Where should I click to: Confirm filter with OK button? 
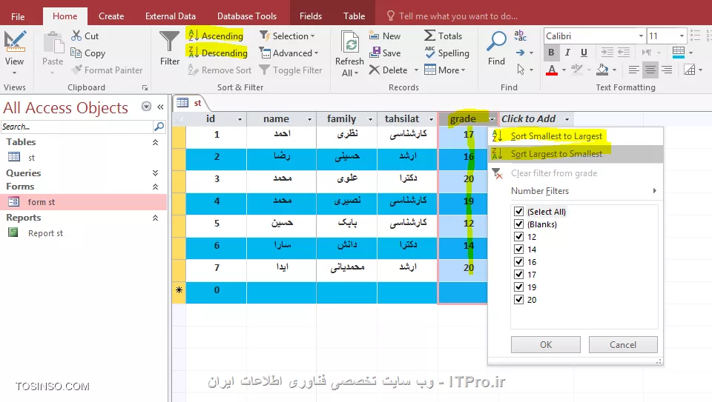[x=546, y=344]
